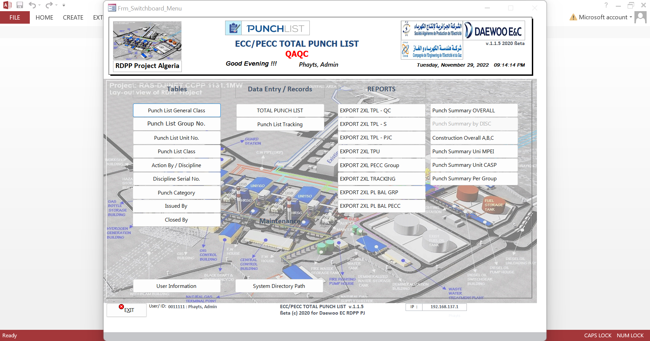The height and width of the screenshot is (341, 650).
Task: Open System Directory Path settings
Action: (279, 286)
